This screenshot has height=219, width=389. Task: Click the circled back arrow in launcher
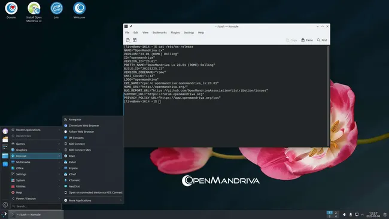tap(5, 205)
